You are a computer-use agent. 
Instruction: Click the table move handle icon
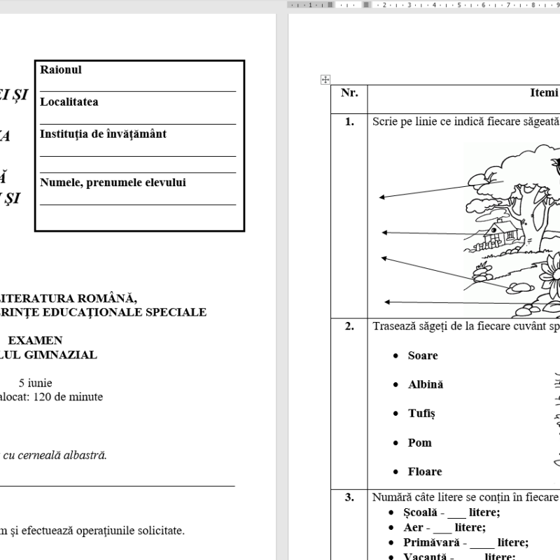(x=325, y=80)
